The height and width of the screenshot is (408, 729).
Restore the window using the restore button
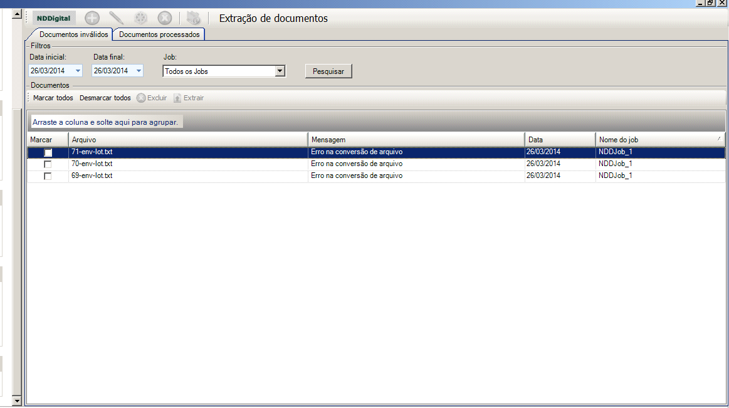710,3
